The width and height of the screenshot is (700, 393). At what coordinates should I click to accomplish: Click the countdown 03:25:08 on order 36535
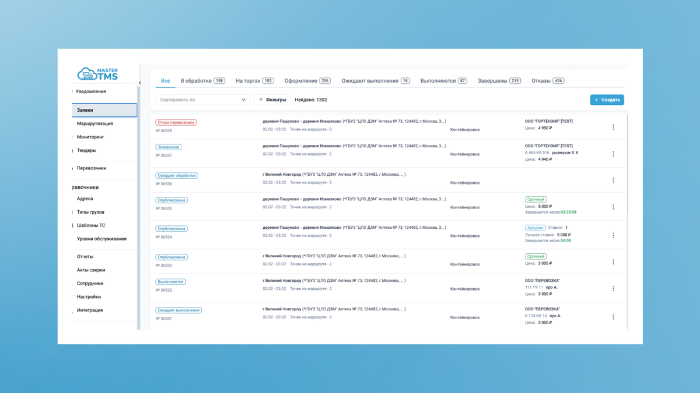568,213
